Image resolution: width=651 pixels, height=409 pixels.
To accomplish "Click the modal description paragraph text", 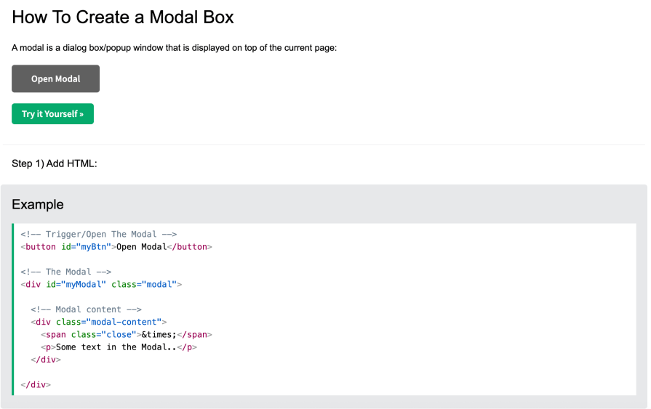I will 174,48.
